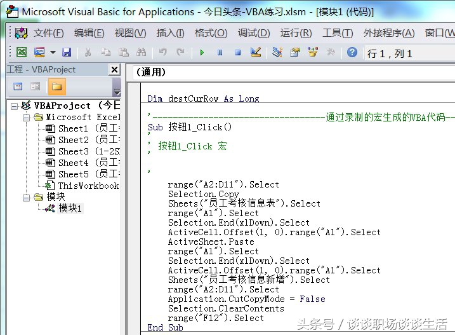455x335 pixels.
Task: Click the Application.CutCopyMode = False line
Action: point(246,299)
